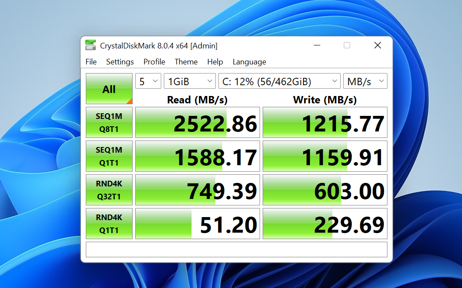Open the test count dropdown showing 5
Image resolution: width=462 pixels, height=288 pixels.
coord(148,81)
